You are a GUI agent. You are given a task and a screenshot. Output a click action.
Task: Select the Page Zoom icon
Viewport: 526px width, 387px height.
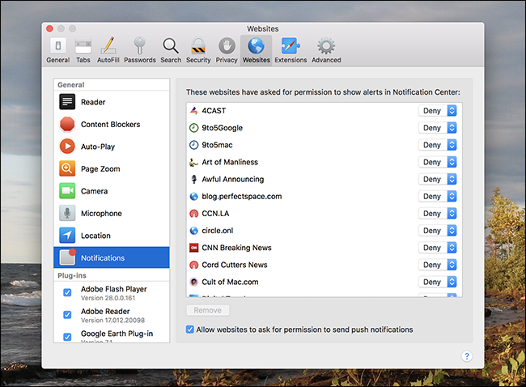(67, 168)
